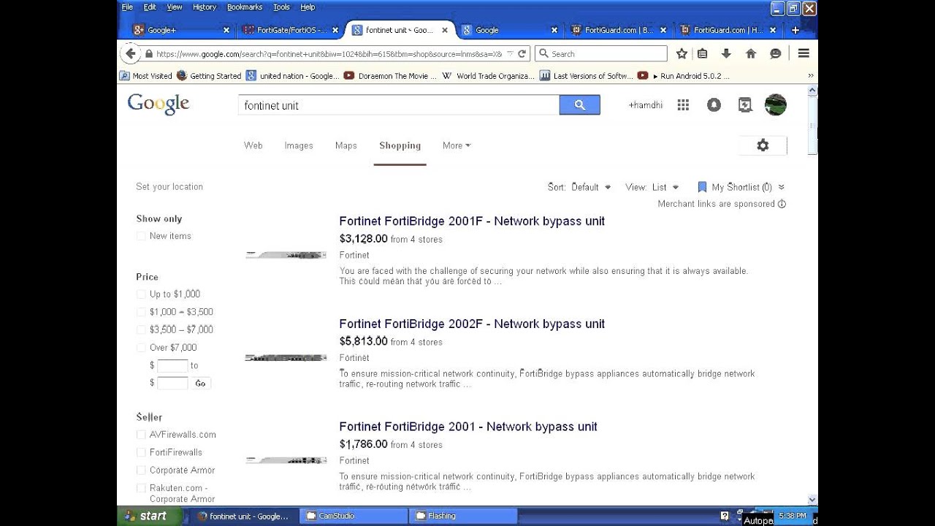Check Rakuten.com - Corporate Armor seller filter
Image resolution: width=935 pixels, height=526 pixels.
pos(141,488)
